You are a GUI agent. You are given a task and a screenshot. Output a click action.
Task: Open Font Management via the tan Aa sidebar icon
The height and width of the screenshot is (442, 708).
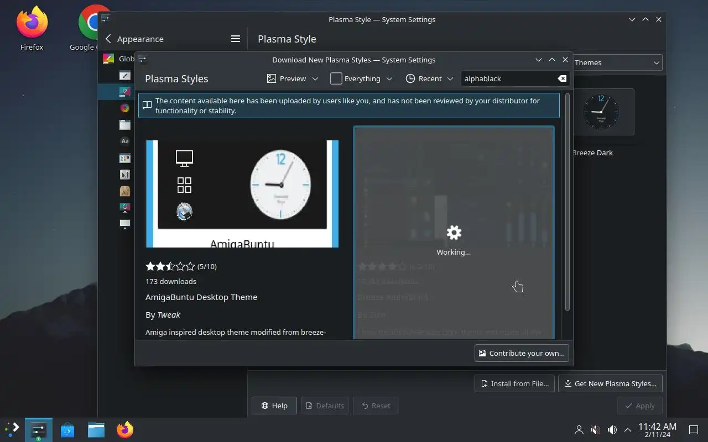pyautogui.click(x=125, y=191)
